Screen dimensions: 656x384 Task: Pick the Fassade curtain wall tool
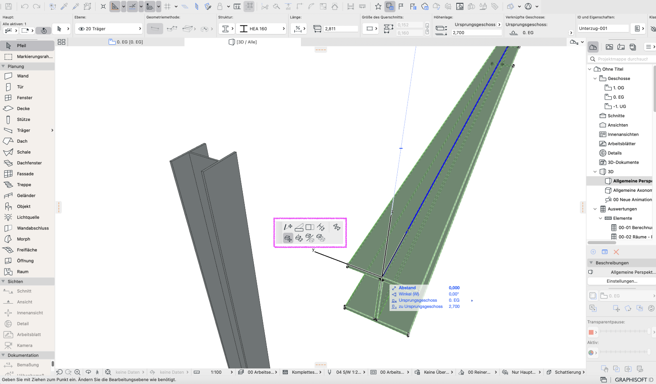pyautogui.click(x=27, y=174)
